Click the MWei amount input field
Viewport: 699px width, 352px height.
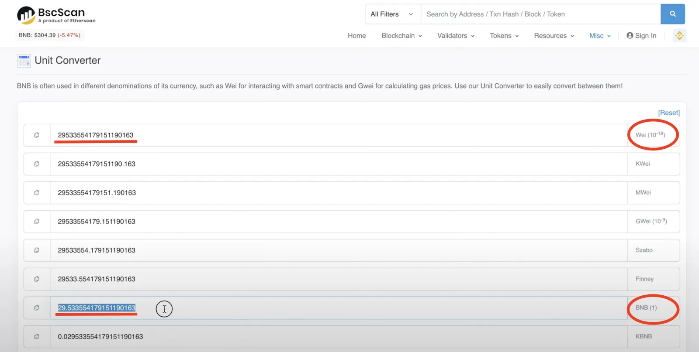339,193
